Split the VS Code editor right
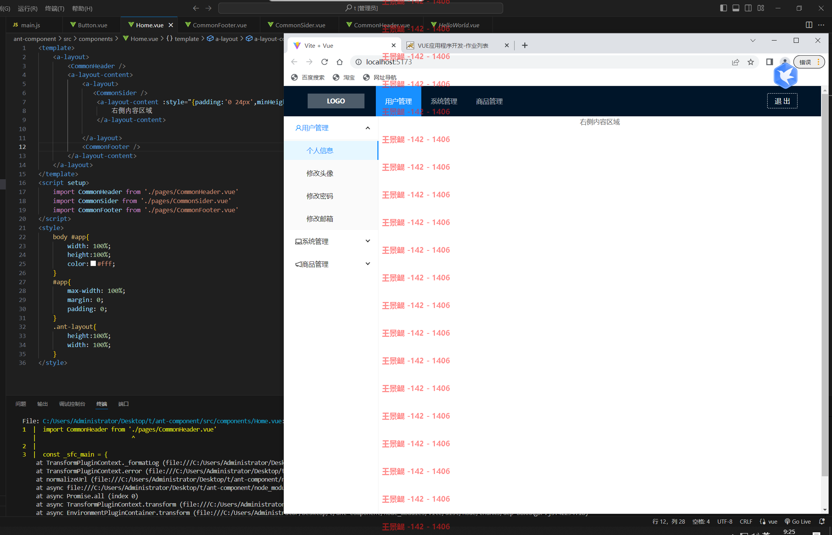This screenshot has width=832, height=535. click(x=809, y=25)
